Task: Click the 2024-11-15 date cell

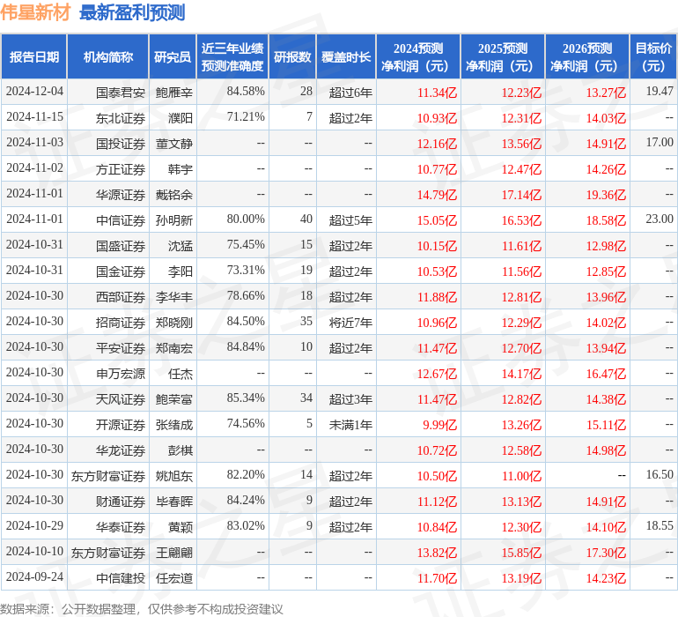Action: [x=34, y=117]
